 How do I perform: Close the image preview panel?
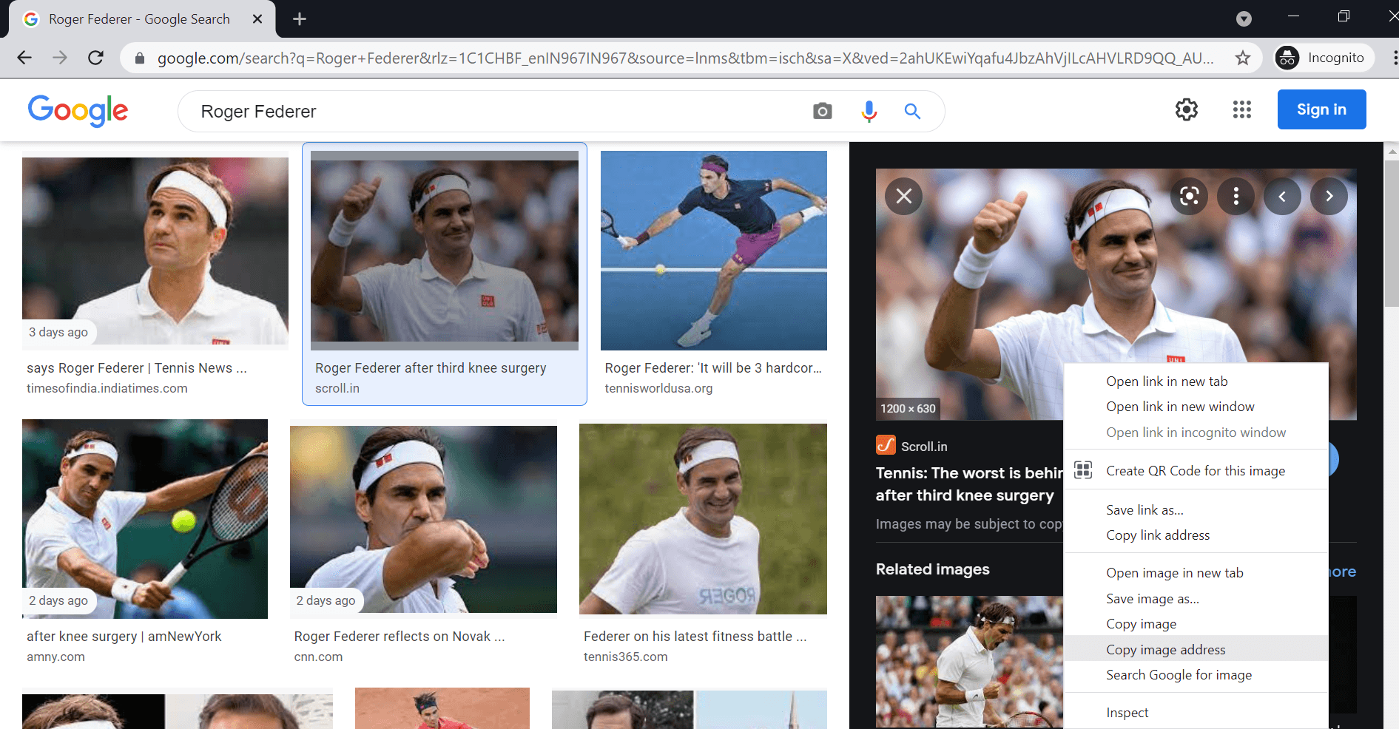903,196
